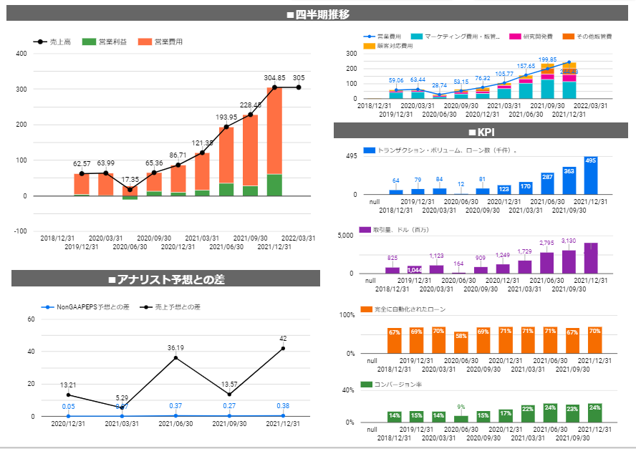Select the orange その他販管費 legend swatch

(x=569, y=37)
